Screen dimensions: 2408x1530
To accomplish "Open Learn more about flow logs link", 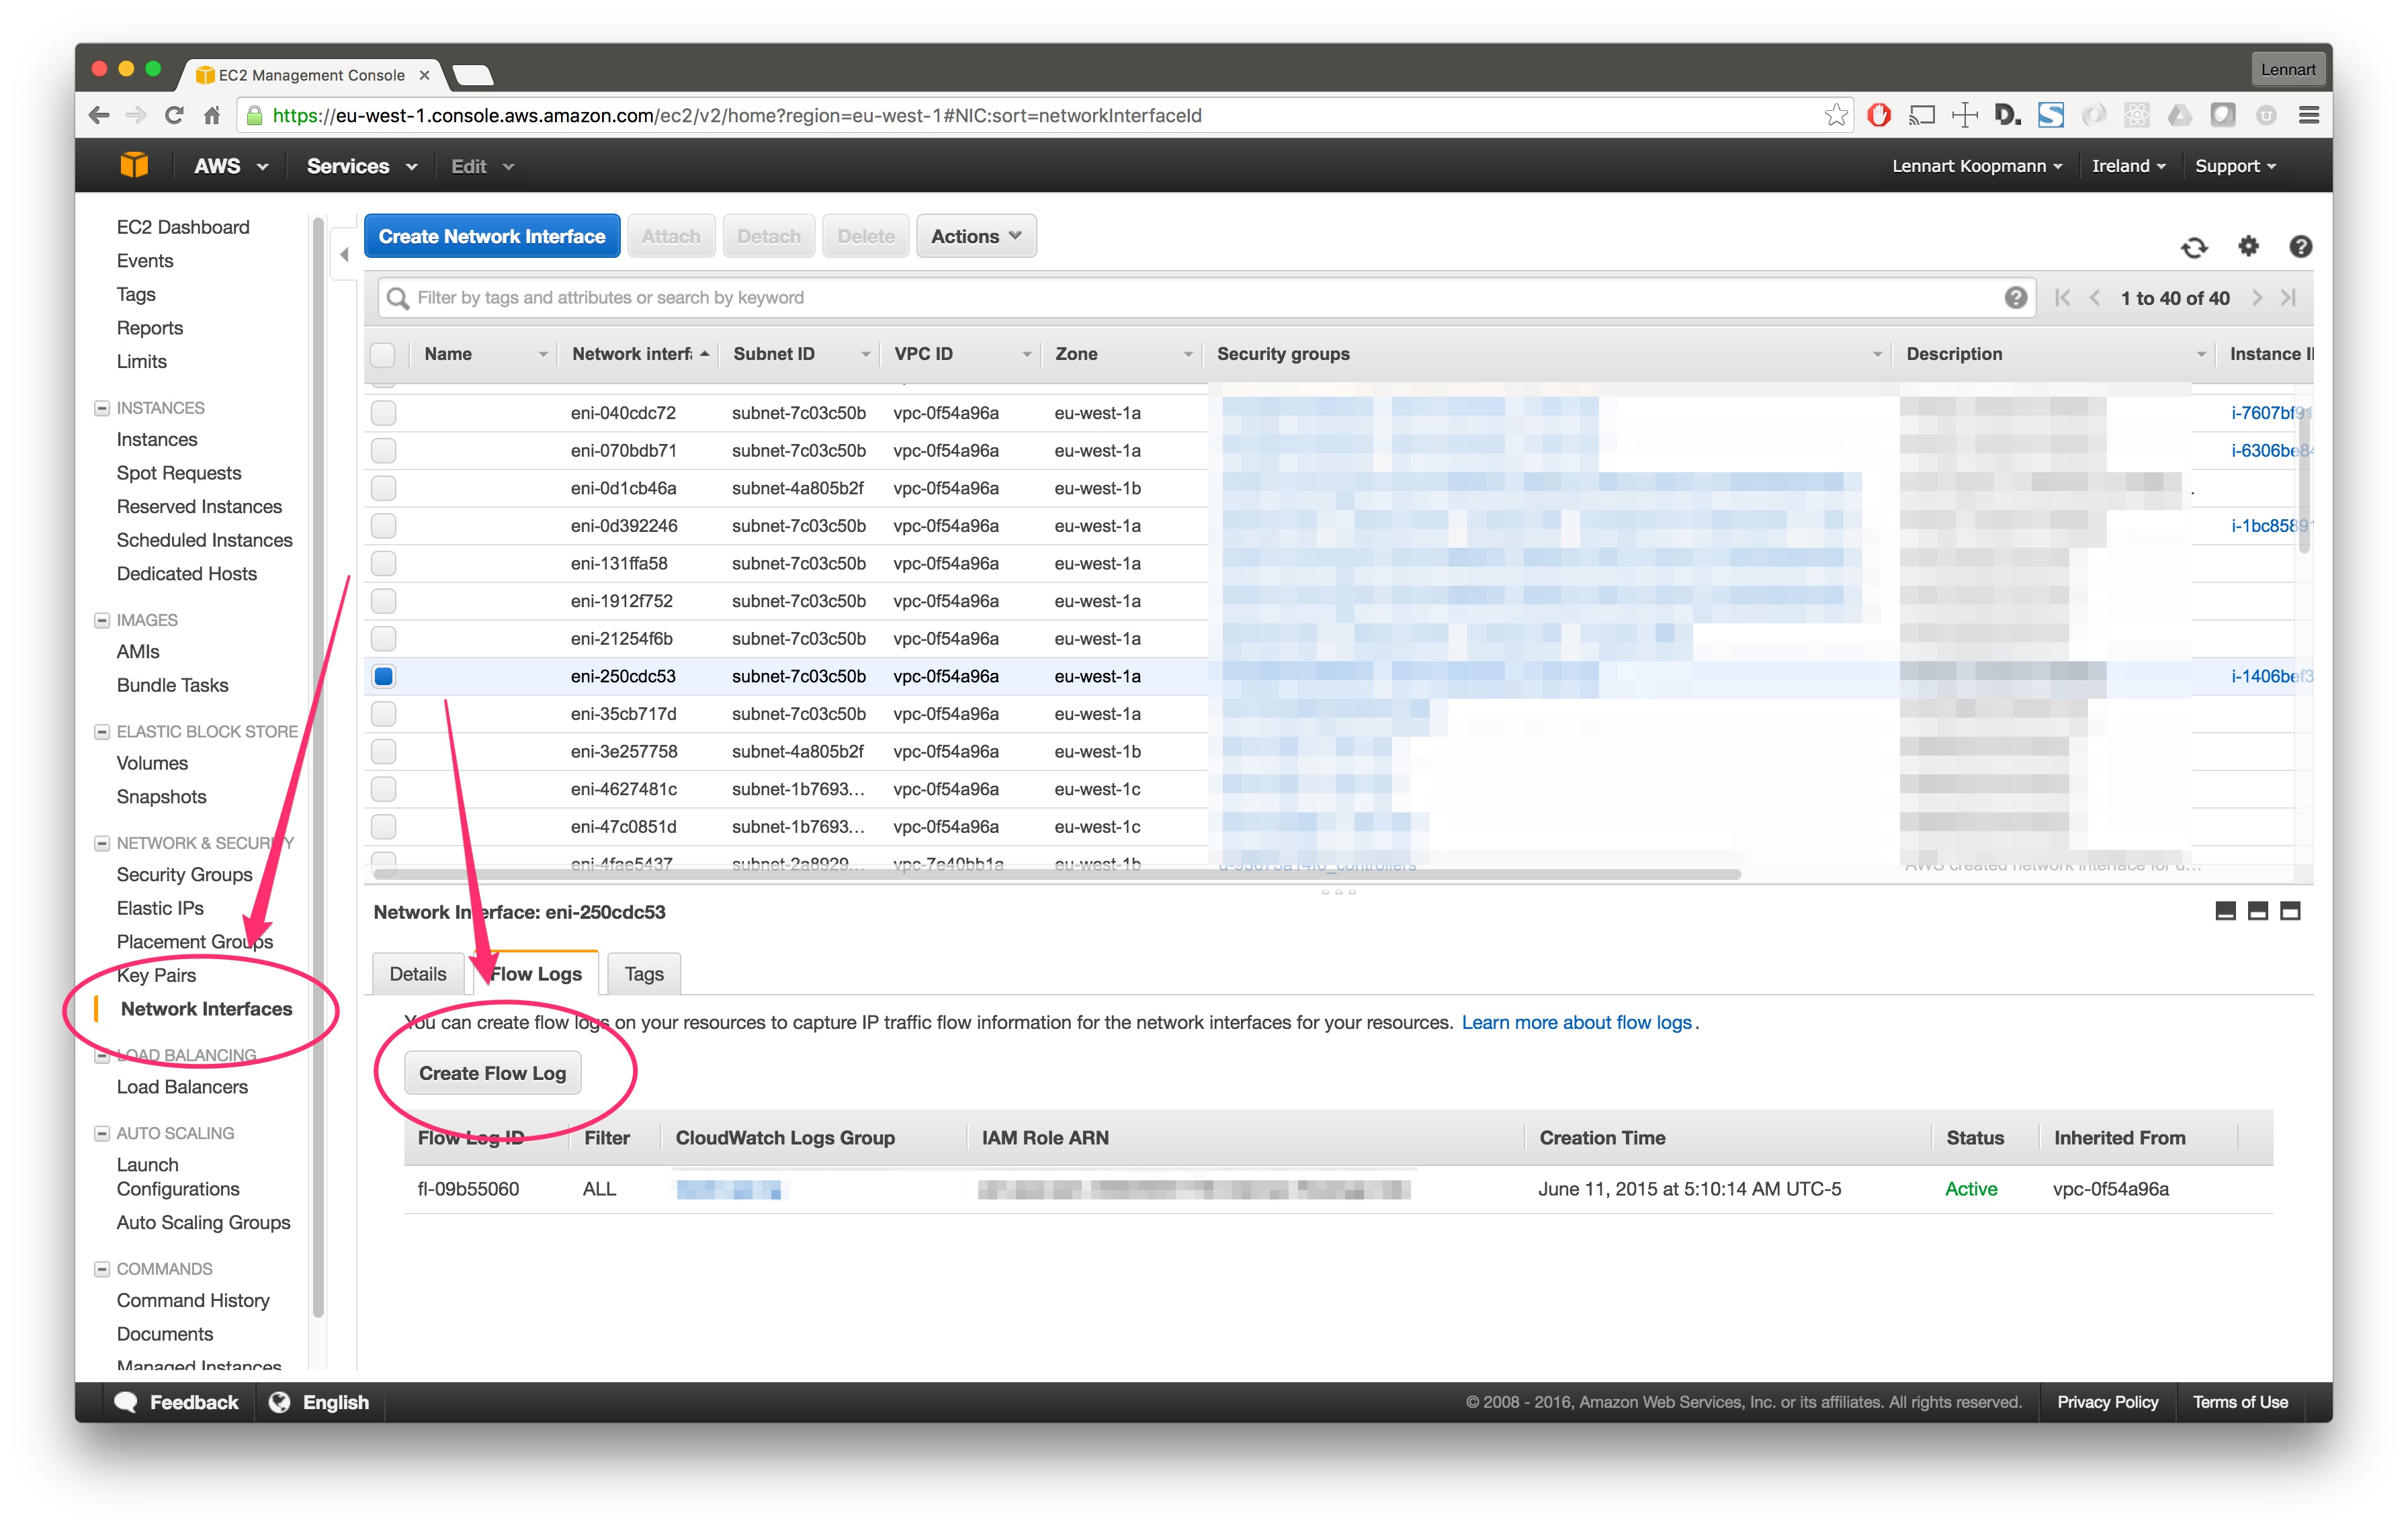I will point(1576,1022).
